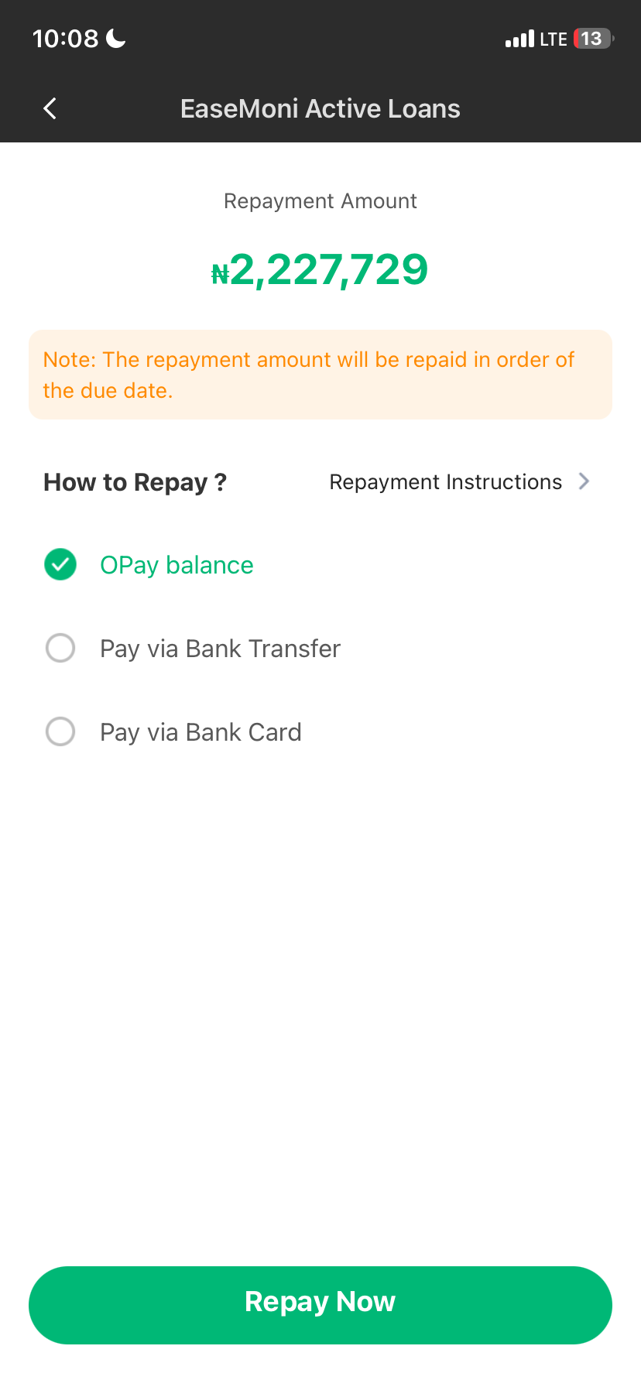This screenshot has height=1387, width=641.
Task: Tap the 10:08 status bar clock
Action: (x=66, y=39)
